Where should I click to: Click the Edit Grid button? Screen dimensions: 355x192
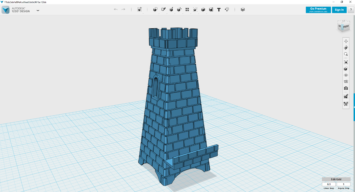pos(336,179)
